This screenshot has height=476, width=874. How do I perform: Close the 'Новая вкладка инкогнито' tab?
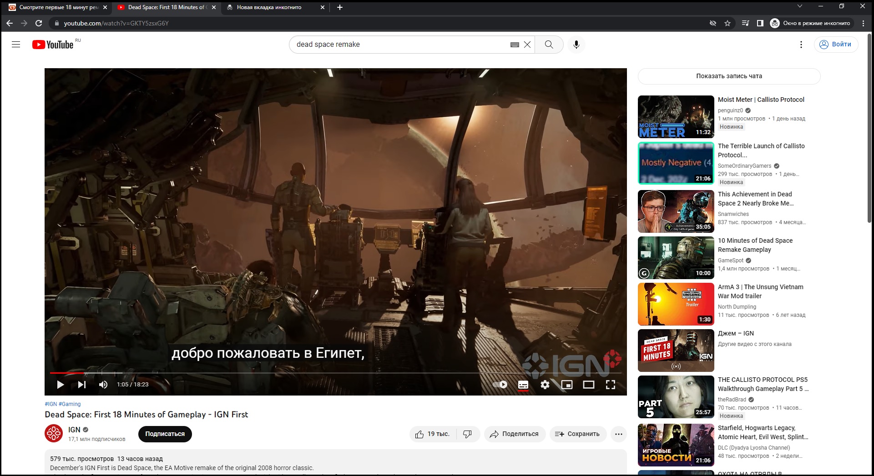click(x=323, y=7)
